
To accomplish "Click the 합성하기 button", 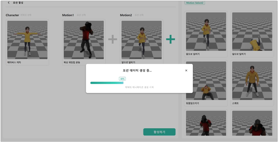I will tap(160, 132).
